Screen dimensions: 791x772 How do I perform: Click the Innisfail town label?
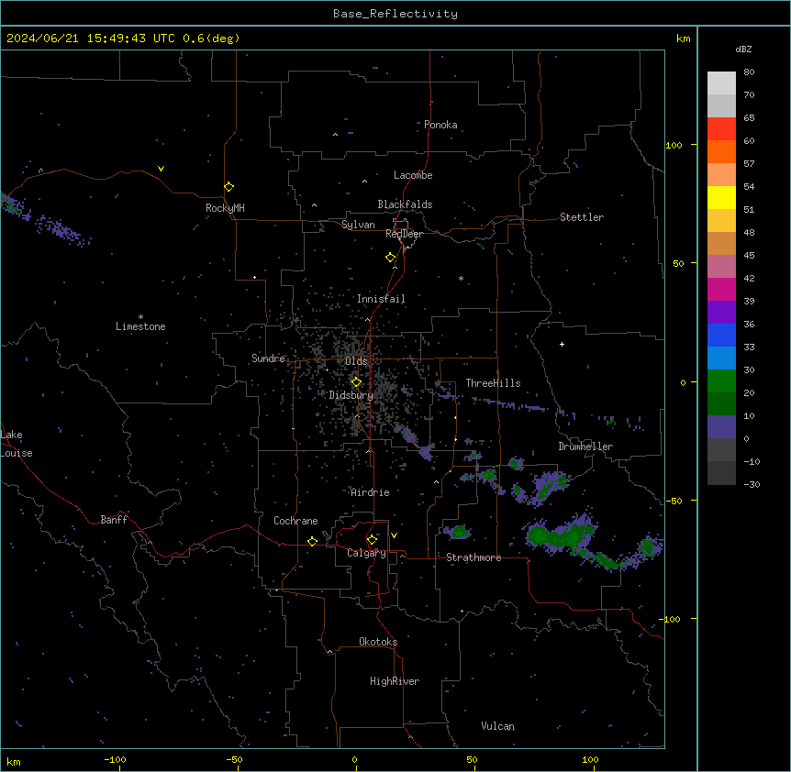click(x=381, y=299)
